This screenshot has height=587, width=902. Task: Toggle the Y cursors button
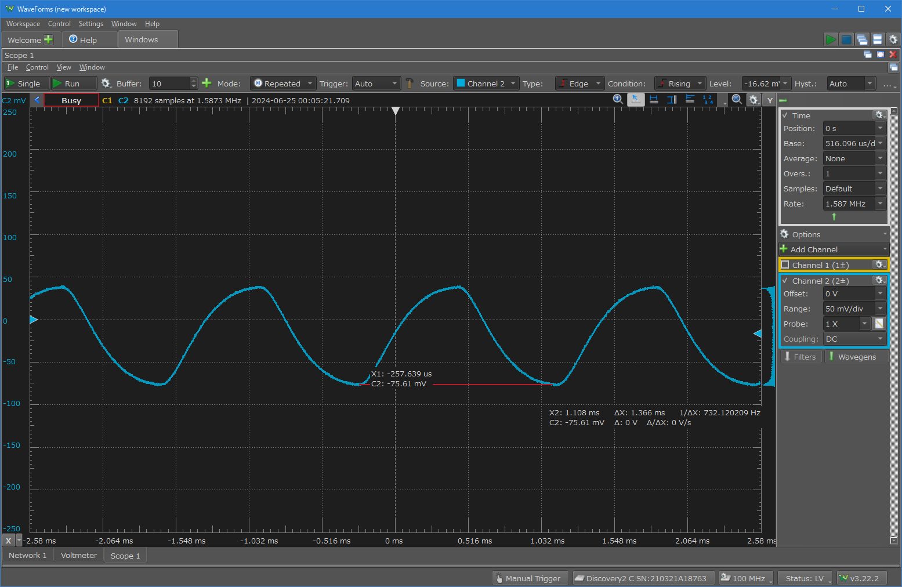tap(770, 100)
